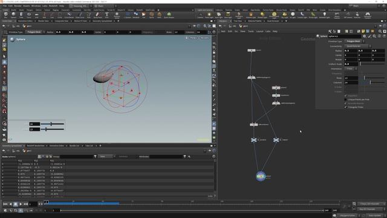Viewport: 387px width, 218px height.
Task: Select the Tube shelf tool
Action: (x=21, y=15)
